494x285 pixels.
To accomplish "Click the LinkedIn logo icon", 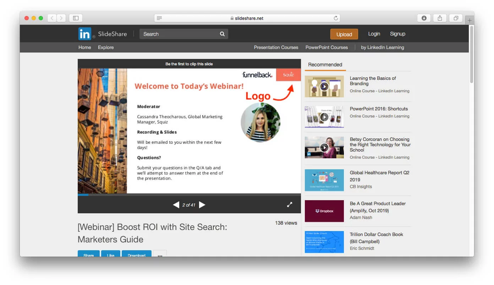I will (85, 34).
